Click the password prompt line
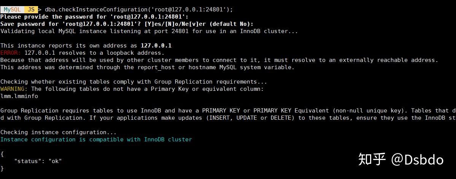 (95, 17)
